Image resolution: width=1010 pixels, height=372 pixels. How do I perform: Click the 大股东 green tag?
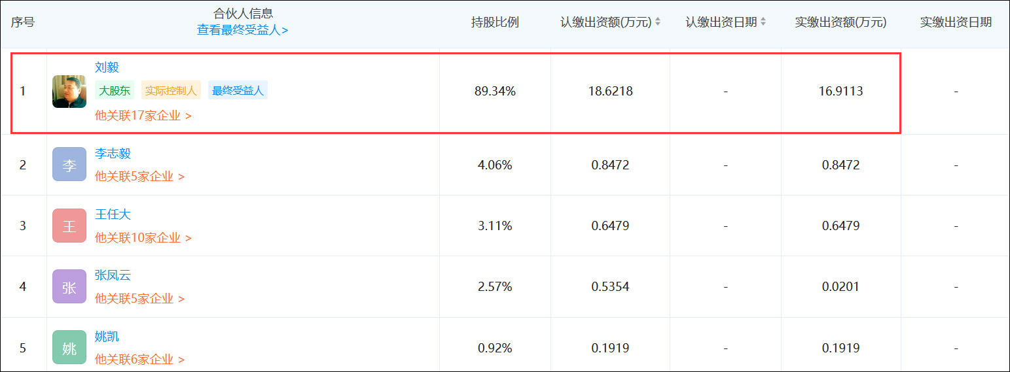tap(115, 91)
